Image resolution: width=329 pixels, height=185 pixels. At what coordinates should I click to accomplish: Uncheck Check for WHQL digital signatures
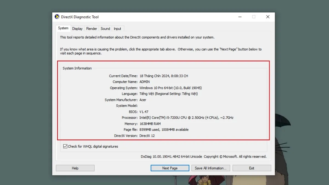tap(65, 146)
